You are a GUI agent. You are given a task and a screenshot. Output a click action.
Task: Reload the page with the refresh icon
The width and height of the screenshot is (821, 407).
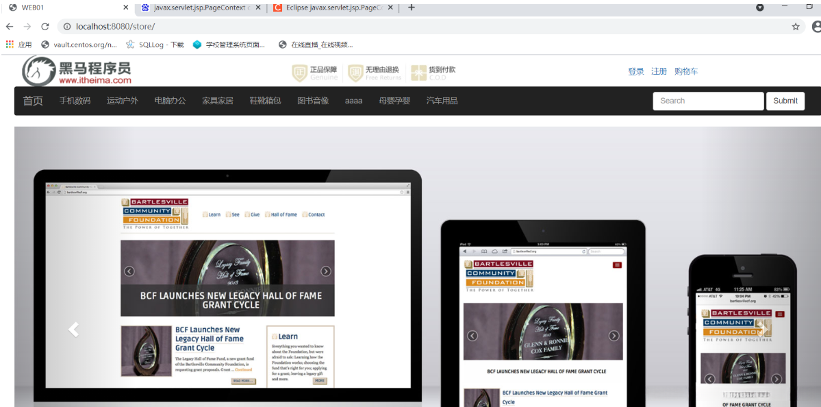[x=45, y=26]
